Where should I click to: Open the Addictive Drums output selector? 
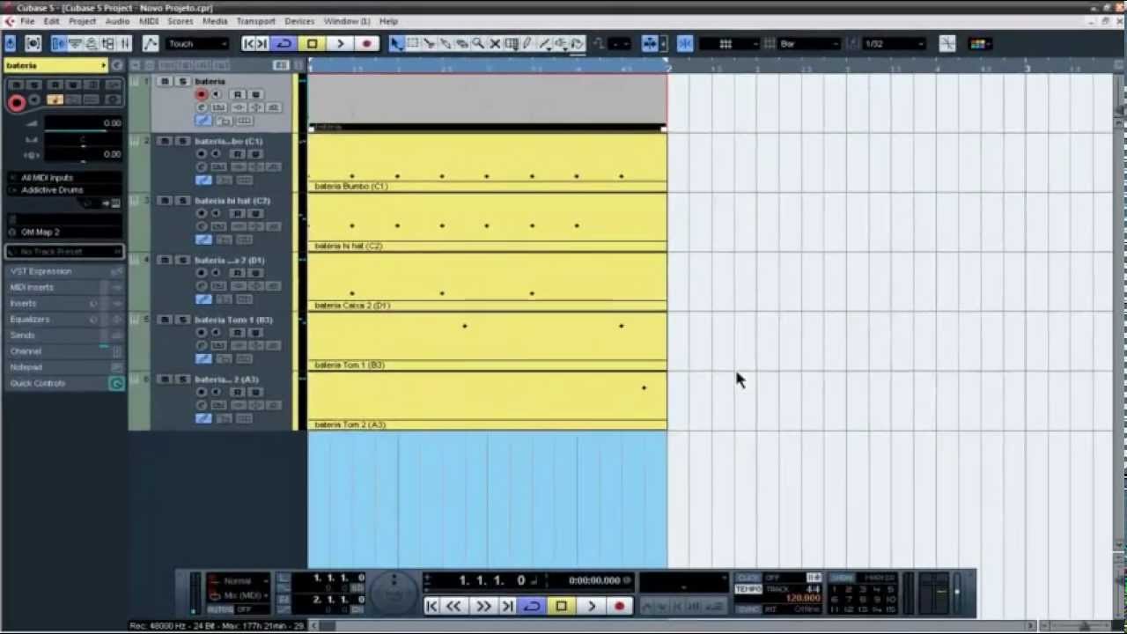65,190
